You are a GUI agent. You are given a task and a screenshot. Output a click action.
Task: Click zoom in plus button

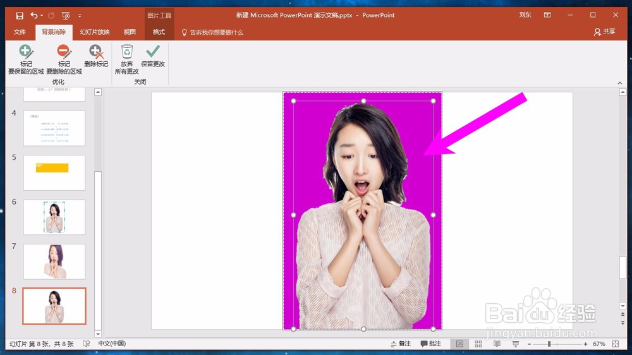point(585,344)
